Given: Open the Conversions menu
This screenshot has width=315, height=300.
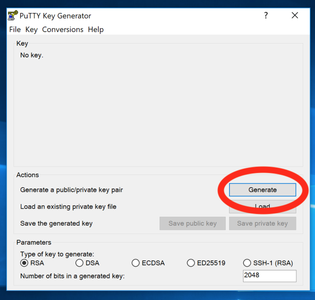Looking at the screenshot, I should (63, 30).
